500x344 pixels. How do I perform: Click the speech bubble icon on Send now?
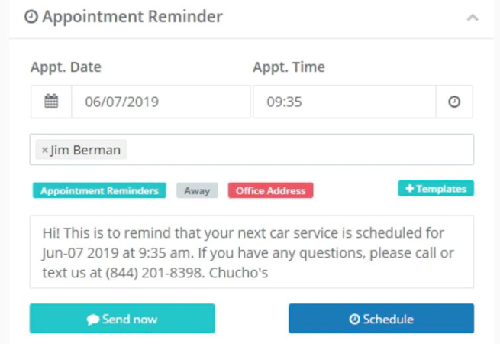pos(93,320)
